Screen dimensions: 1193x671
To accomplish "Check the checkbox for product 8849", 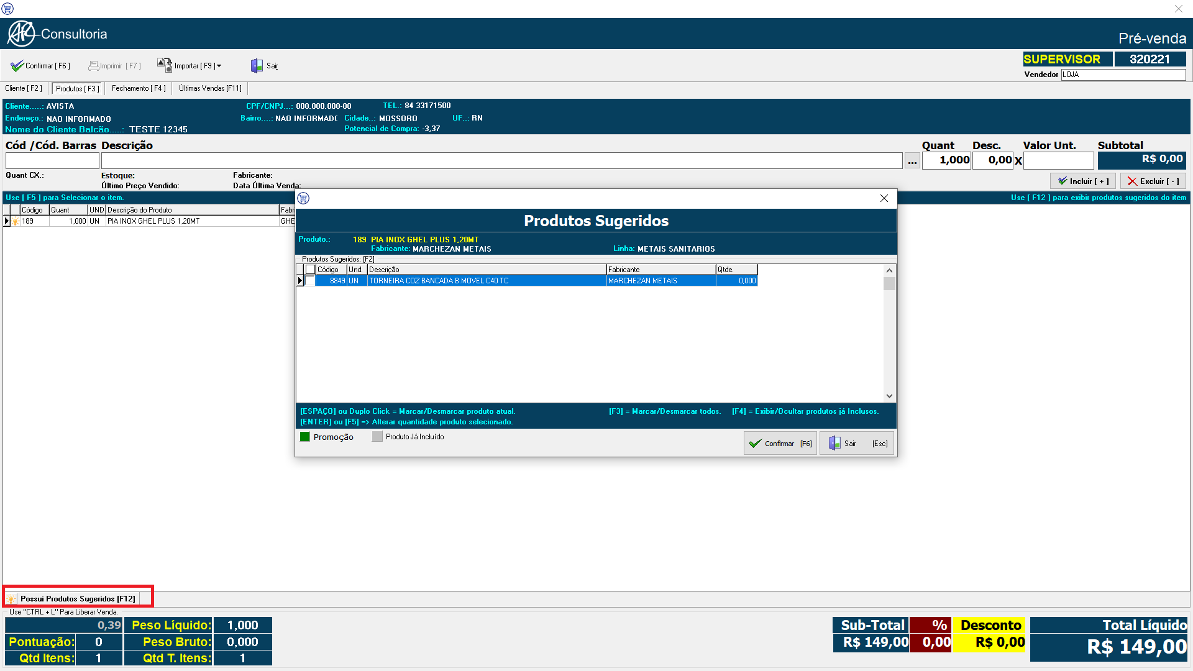I will click(310, 281).
